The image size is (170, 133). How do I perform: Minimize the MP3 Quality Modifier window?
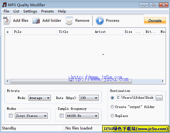click(144, 5)
